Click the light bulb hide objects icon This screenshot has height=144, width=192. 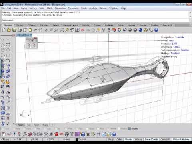tap(104, 30)
